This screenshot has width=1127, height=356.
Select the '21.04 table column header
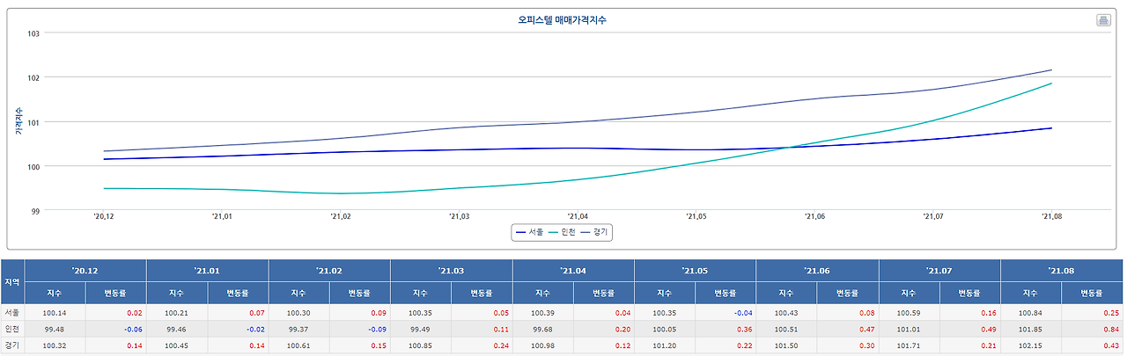(573, 270)
